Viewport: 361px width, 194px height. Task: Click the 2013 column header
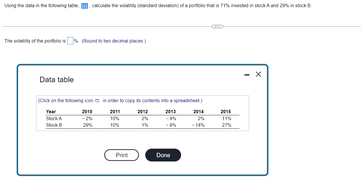coord(170,112)
